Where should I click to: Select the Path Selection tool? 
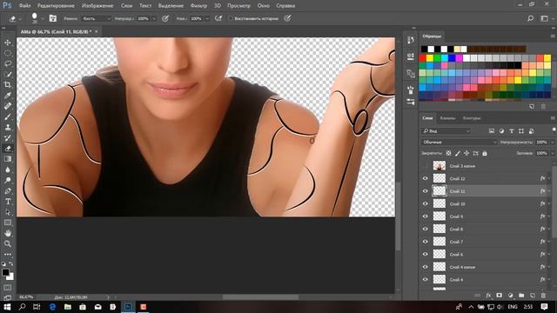click(8, 212)
